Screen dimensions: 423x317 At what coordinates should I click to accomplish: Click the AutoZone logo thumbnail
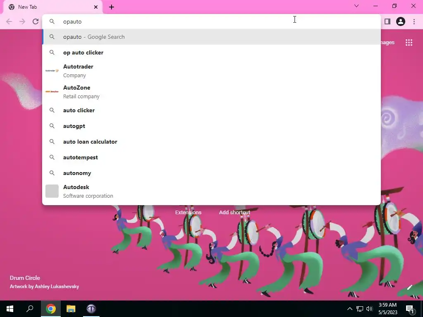coord(52,92)
